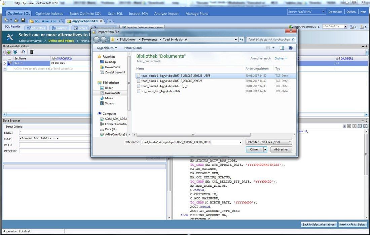Click the search magnifier in Import dialog
The image size is (370, 235).
click(x=293, y=40)
